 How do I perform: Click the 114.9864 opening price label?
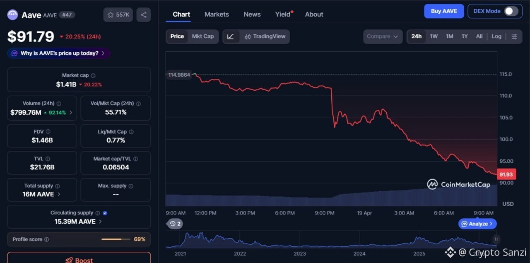(x=179, y=75)
